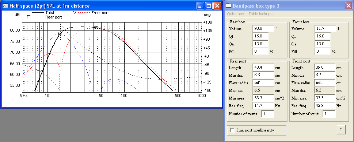Click the triangle front port marker on curve
Screen dimensions: 354x142
click(x=95, y=27)
